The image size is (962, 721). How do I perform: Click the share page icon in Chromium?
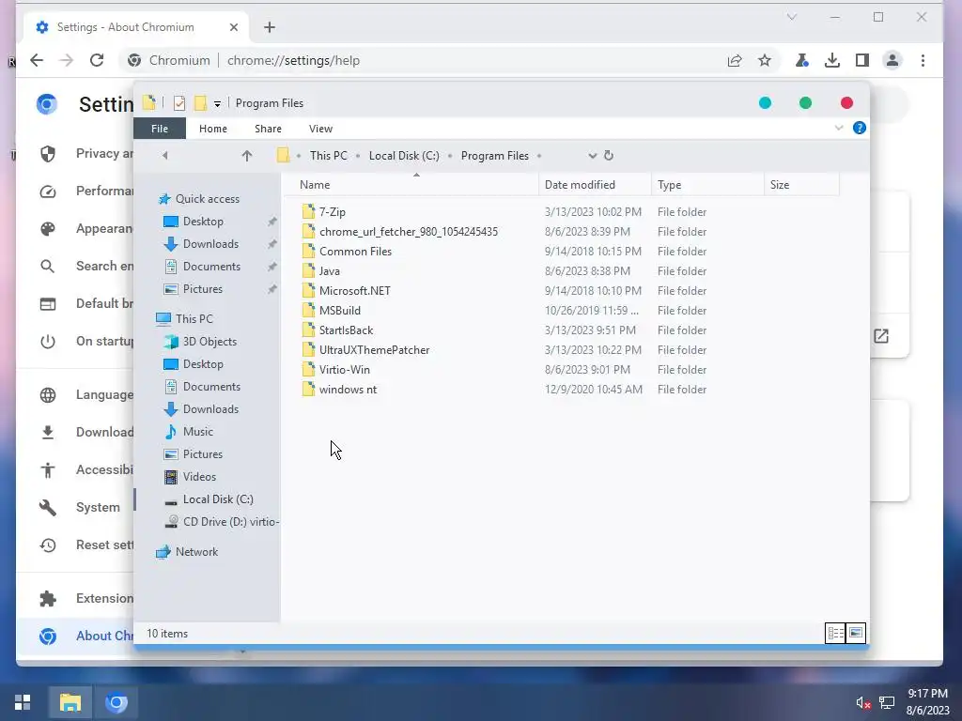[735, 60]
